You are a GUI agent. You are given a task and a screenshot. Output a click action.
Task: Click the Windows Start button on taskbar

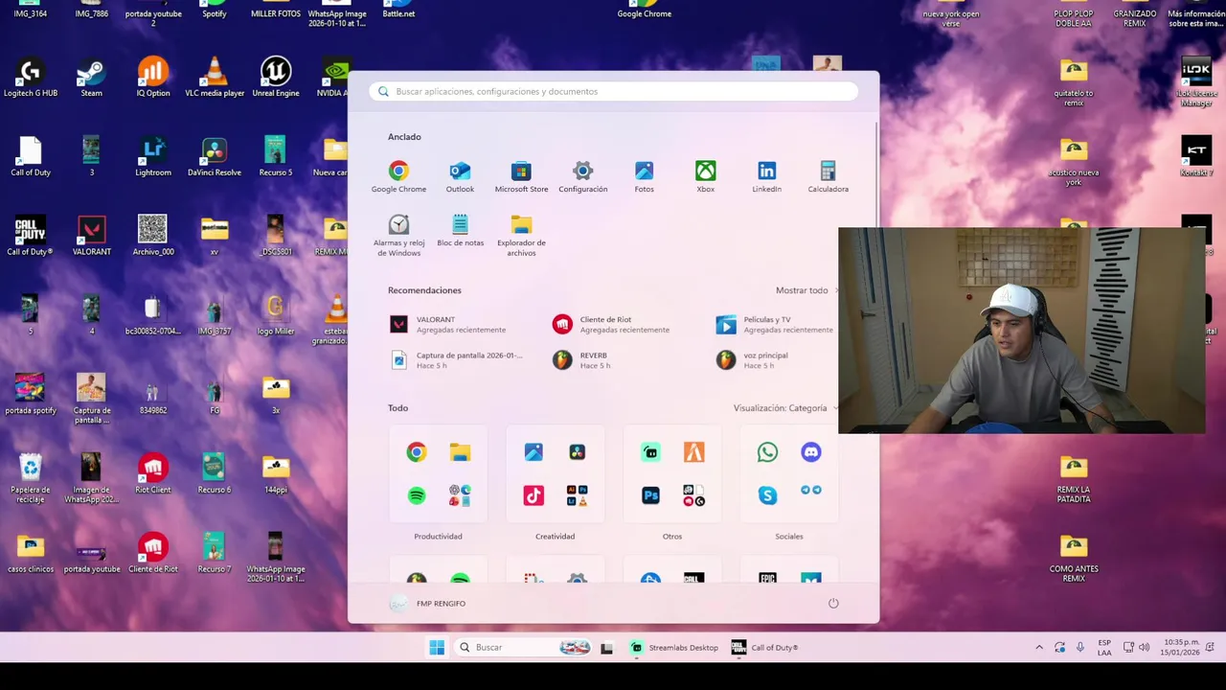[x=437, y=647]
